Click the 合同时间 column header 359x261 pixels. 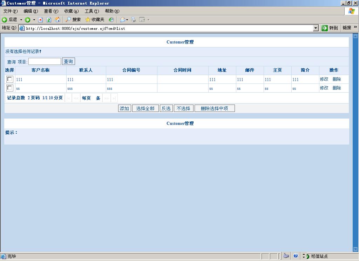click(x=182, y=70)
